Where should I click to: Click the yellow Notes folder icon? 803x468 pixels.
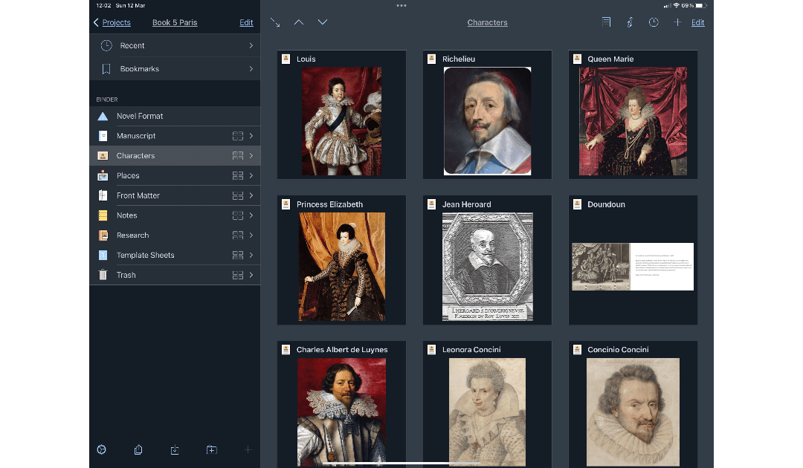coord(103,215)
